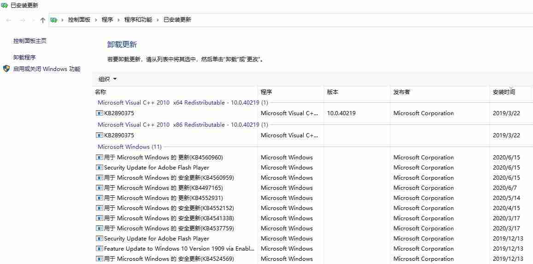Click icon of KB2890375 x64 row

click(99, 113)
